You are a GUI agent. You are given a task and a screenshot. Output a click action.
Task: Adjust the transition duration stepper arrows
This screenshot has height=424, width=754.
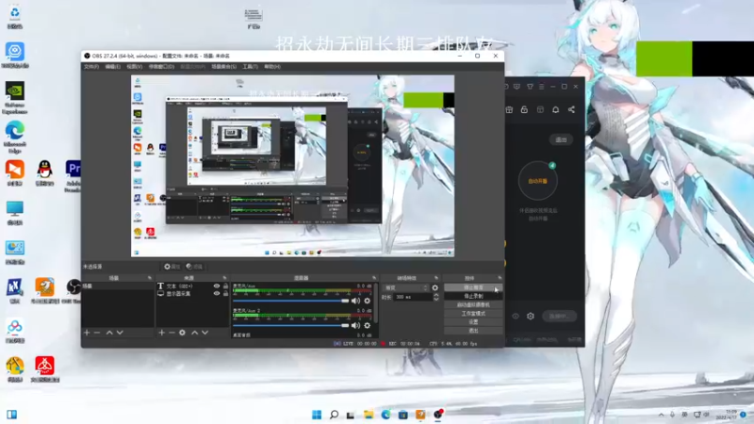pos(436,297)
